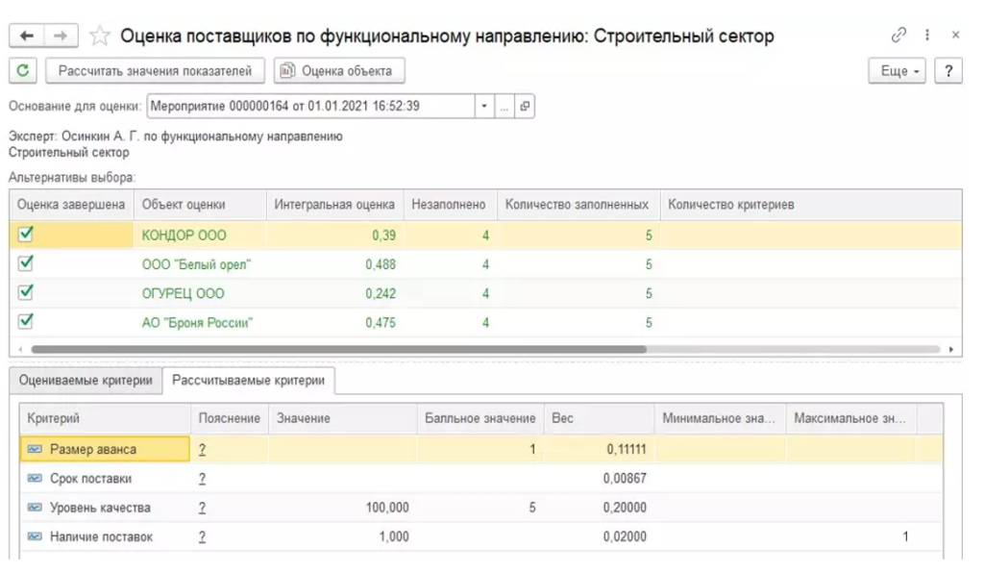The width and height of the screenshot is (984, 572).
Task: Expand the Основание для оценки dropdown arrow
Action: click(484, 107)
